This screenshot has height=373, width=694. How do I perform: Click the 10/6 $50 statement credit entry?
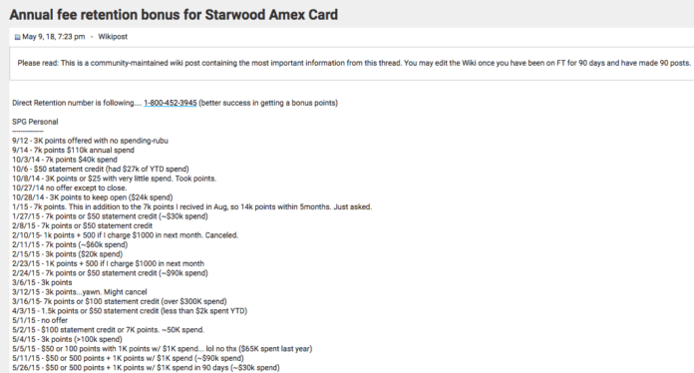pos(101,169)
